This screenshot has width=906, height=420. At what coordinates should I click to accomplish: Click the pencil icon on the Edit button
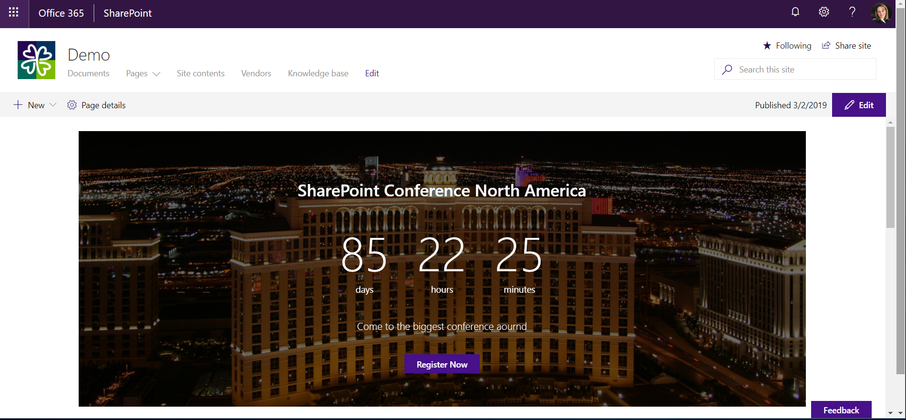pyautogui.click(x=849, y=105)
